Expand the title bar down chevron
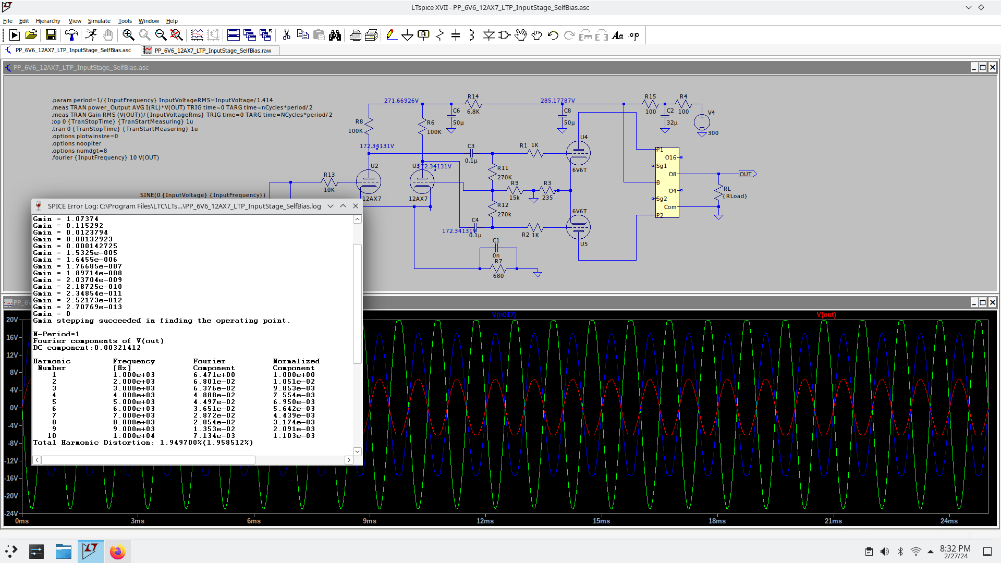This screenshot has height=563, width=1001. point(969,7)
